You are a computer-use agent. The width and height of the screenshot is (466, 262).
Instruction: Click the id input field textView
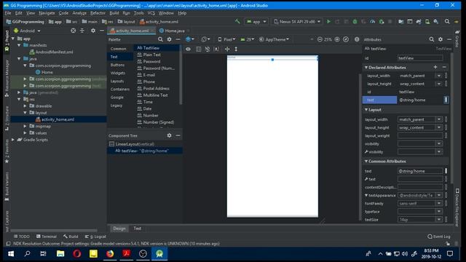(420, 58)
